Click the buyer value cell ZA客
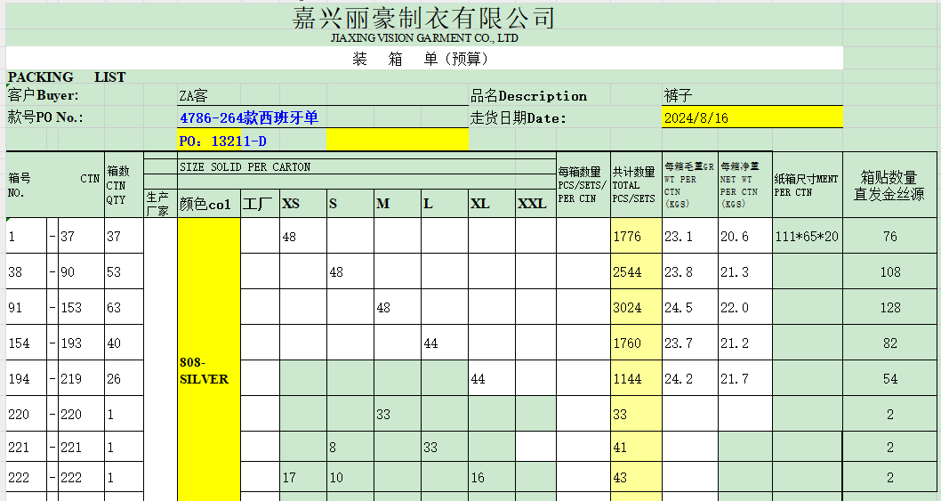The width and height of the screenshot is (941, 501). [194, 96]
